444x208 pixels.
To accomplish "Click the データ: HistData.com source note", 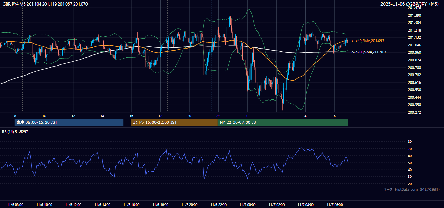I will click(412, 189).
